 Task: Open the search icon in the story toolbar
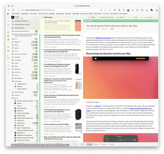(129, 18)
